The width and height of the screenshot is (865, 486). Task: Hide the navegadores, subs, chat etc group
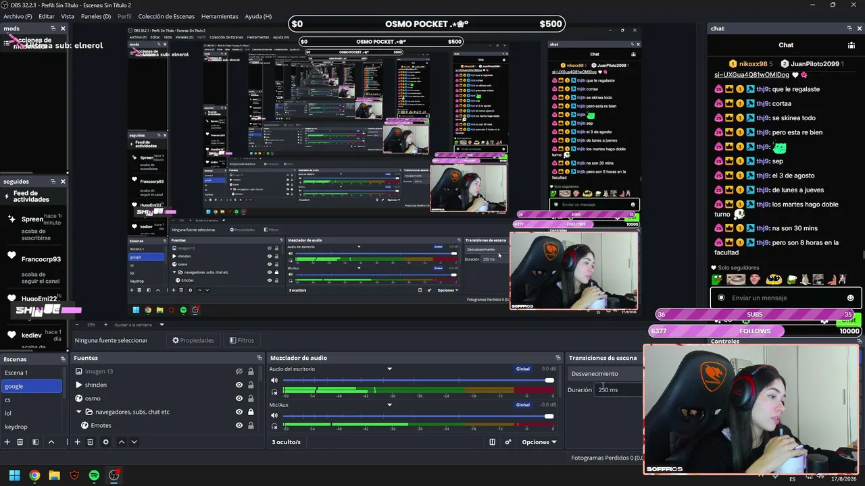pos(239,412)
